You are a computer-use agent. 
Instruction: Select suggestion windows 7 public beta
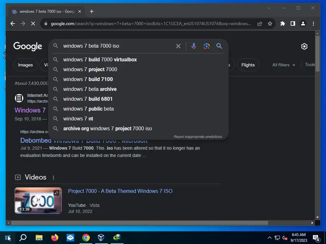(138, 109)
